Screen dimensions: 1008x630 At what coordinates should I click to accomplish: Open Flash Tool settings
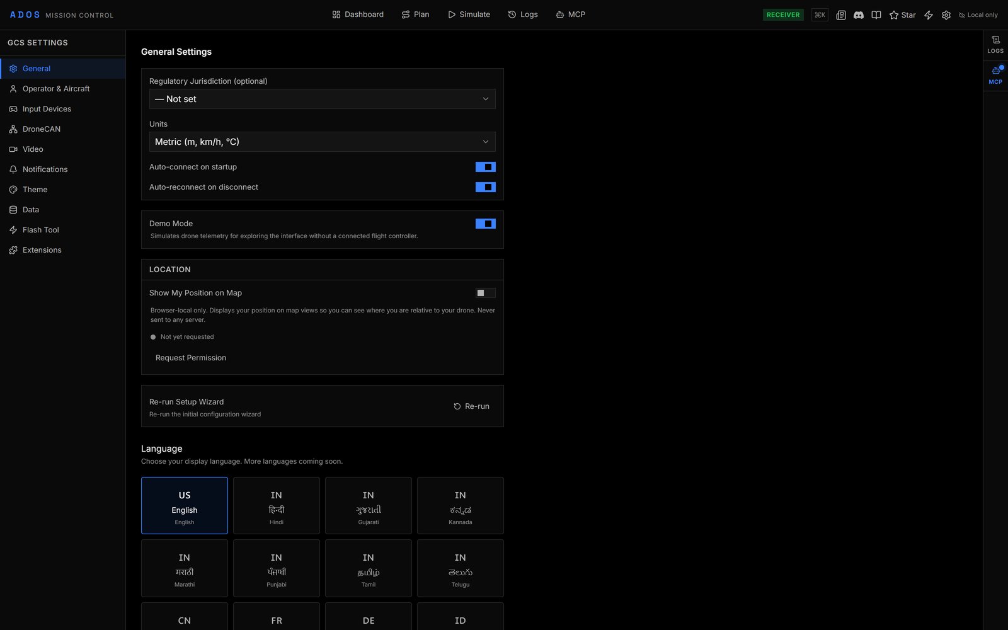[63, 230]
